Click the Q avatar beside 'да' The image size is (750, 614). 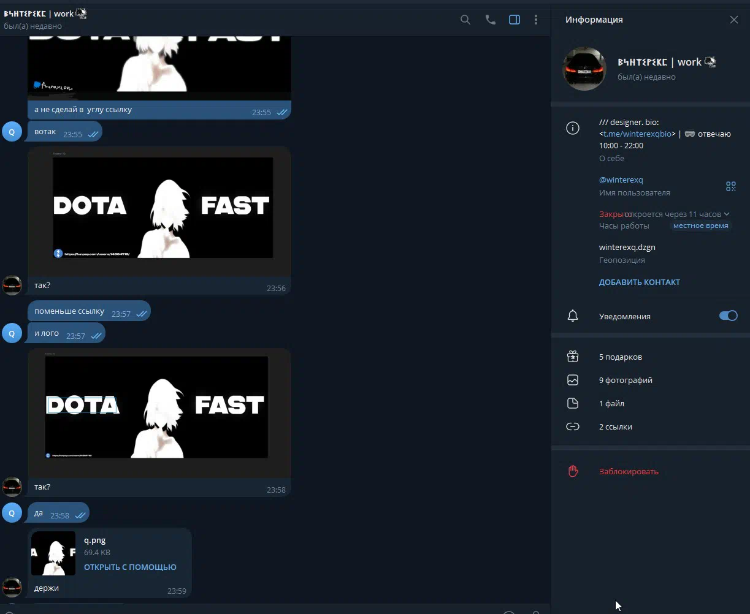tap(12, 512)
